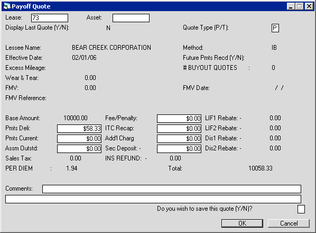Click the save this quote Y/N box
The width and height of the screenshot is (316, 233).
pyautogui.click(x=301, y=209)
